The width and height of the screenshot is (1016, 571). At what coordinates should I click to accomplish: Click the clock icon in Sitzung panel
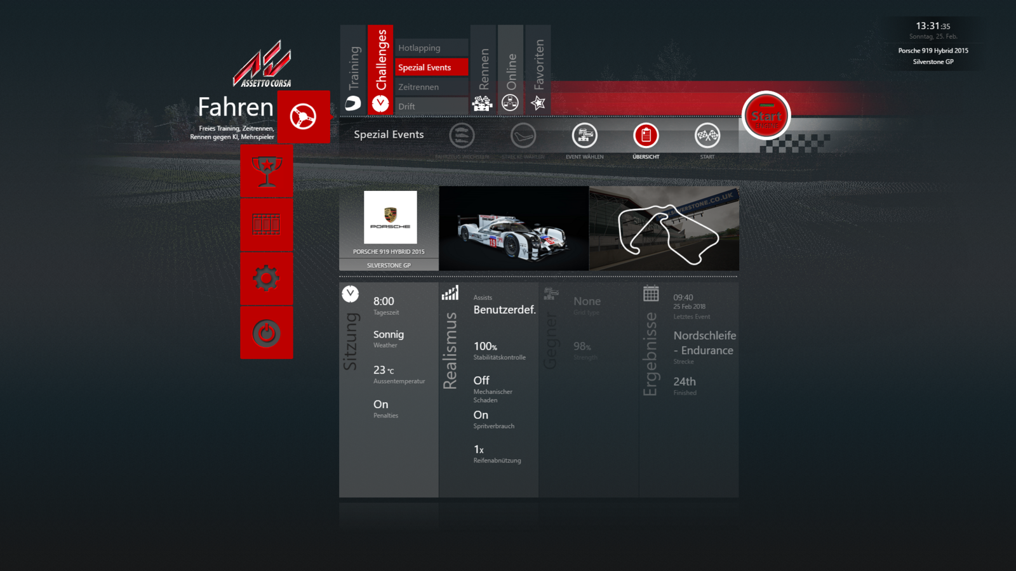tap(351, 294)
